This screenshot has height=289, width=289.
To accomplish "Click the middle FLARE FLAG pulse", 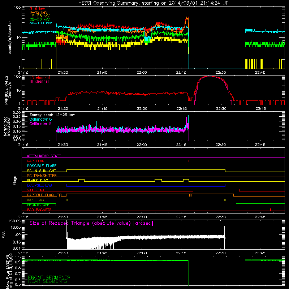I will pyautogui.click(x=158, y=180).
